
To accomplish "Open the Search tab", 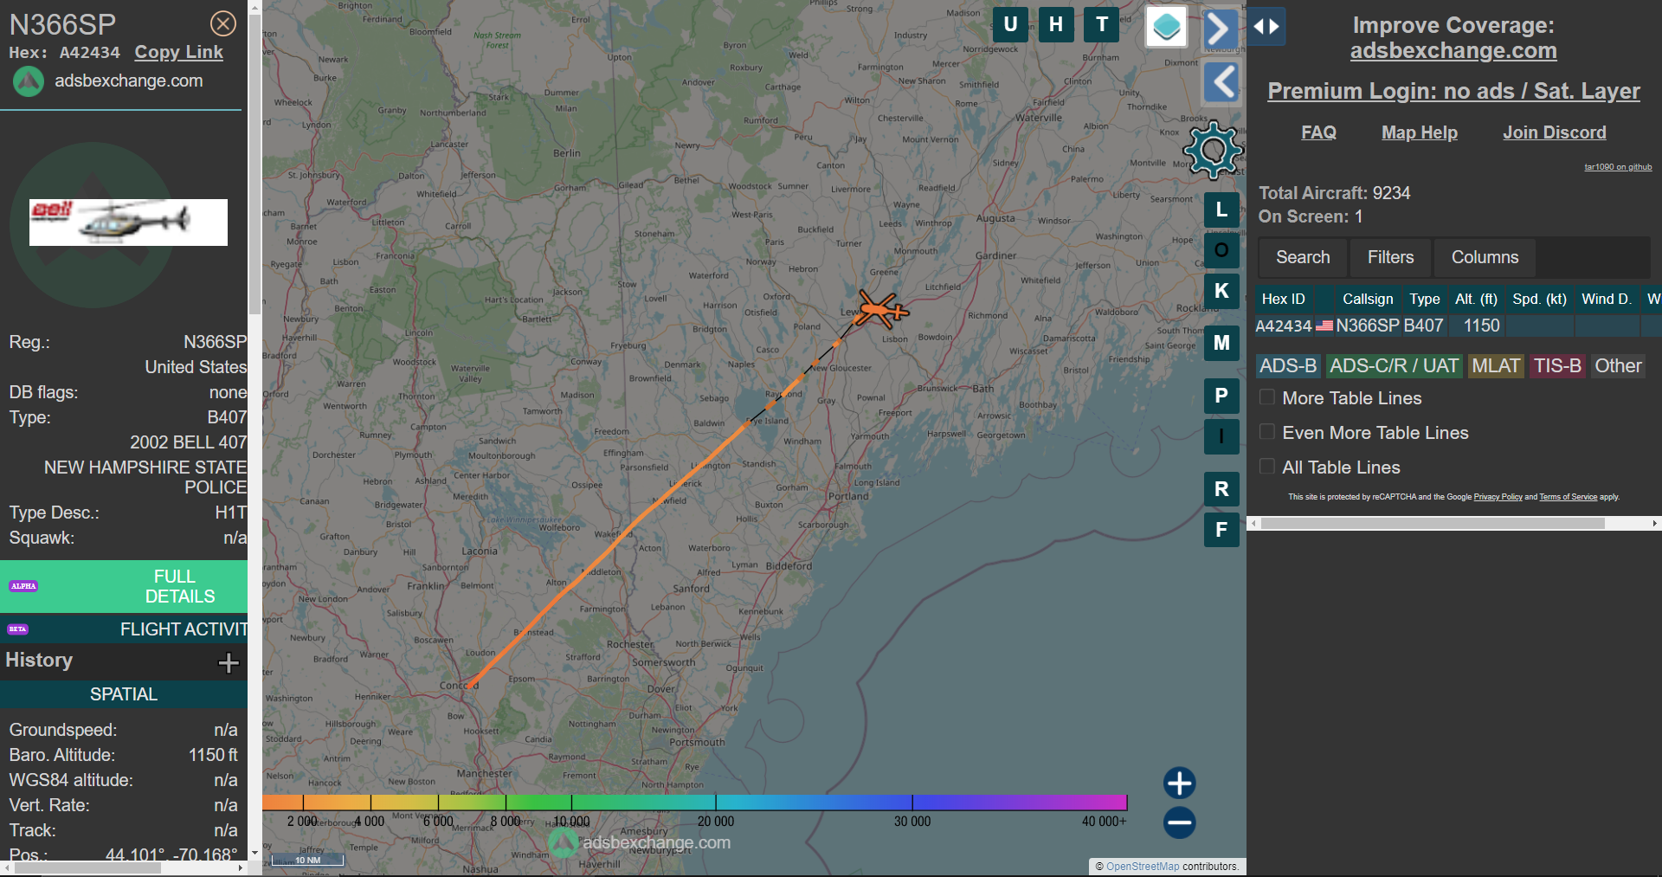I will coord(1302,257).
